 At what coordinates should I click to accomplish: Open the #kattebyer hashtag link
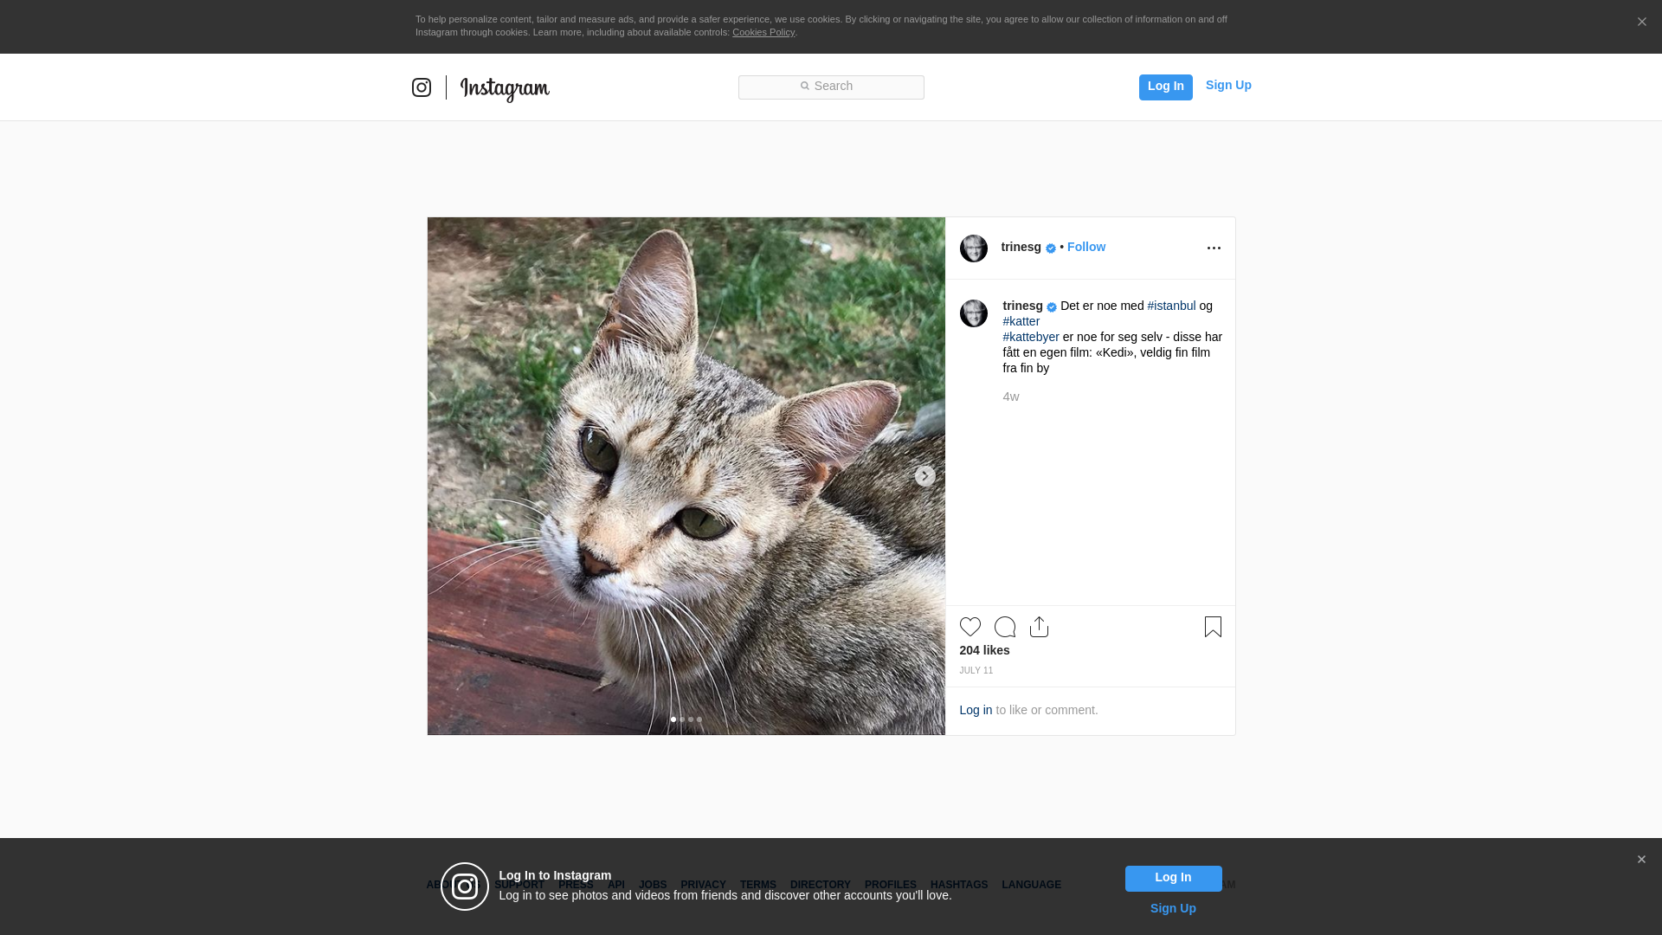(1030, 337)
